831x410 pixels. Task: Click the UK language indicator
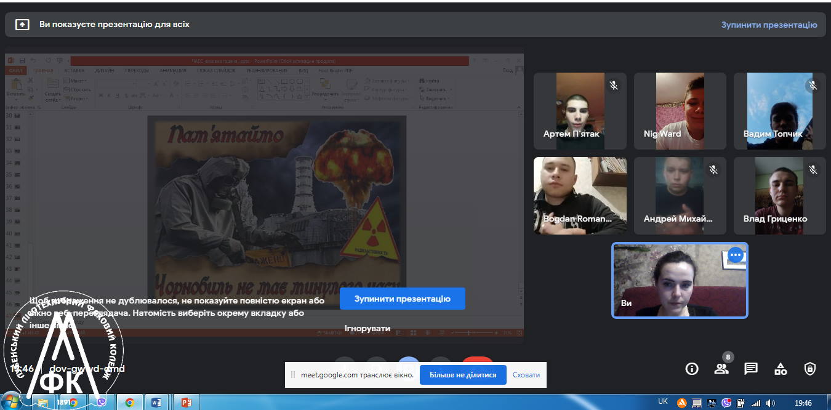point(662,401)
